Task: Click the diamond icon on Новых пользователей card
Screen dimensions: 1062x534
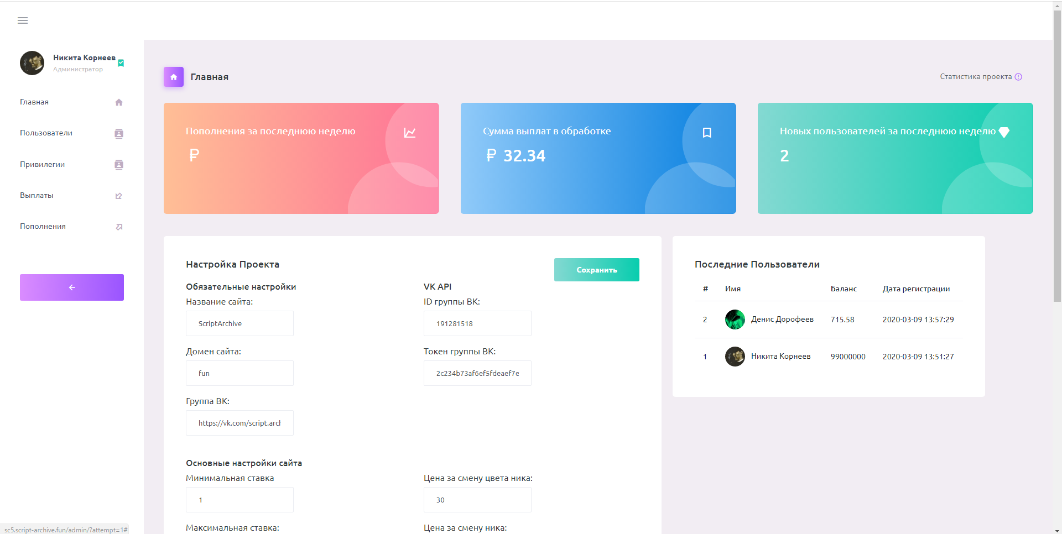Action: click(1004, 132)
